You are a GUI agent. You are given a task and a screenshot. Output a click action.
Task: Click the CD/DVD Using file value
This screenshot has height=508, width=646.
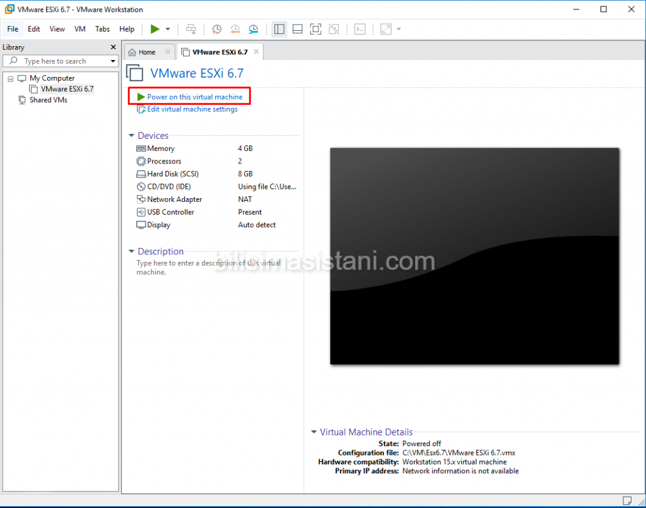pos(267,187)
